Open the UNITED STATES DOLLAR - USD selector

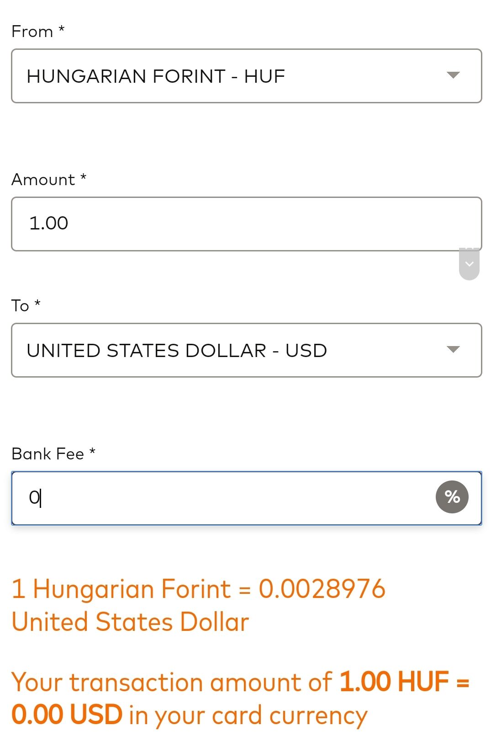247,350
